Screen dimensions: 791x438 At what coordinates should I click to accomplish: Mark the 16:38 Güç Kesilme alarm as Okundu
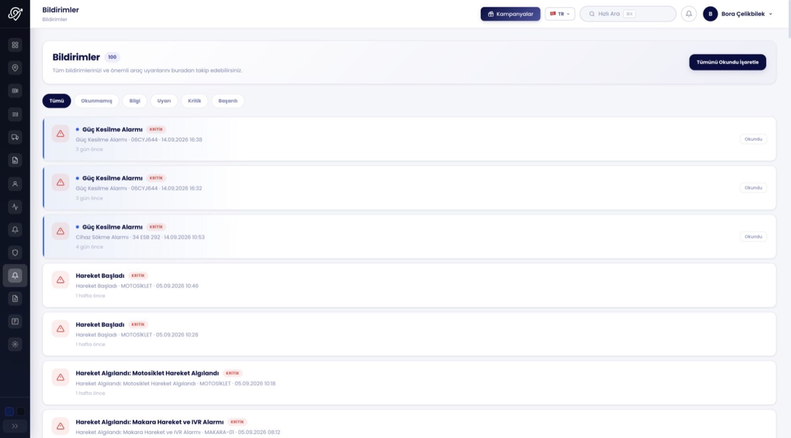click(x=753, y=139)
